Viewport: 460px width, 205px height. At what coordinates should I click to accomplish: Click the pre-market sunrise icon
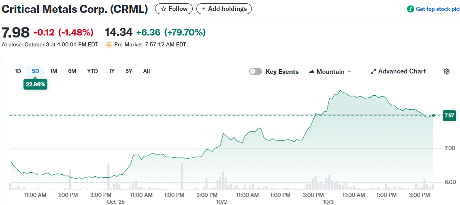point(109,44)
